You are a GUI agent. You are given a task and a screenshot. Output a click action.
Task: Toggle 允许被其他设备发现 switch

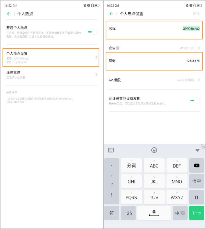click(194, 101)
